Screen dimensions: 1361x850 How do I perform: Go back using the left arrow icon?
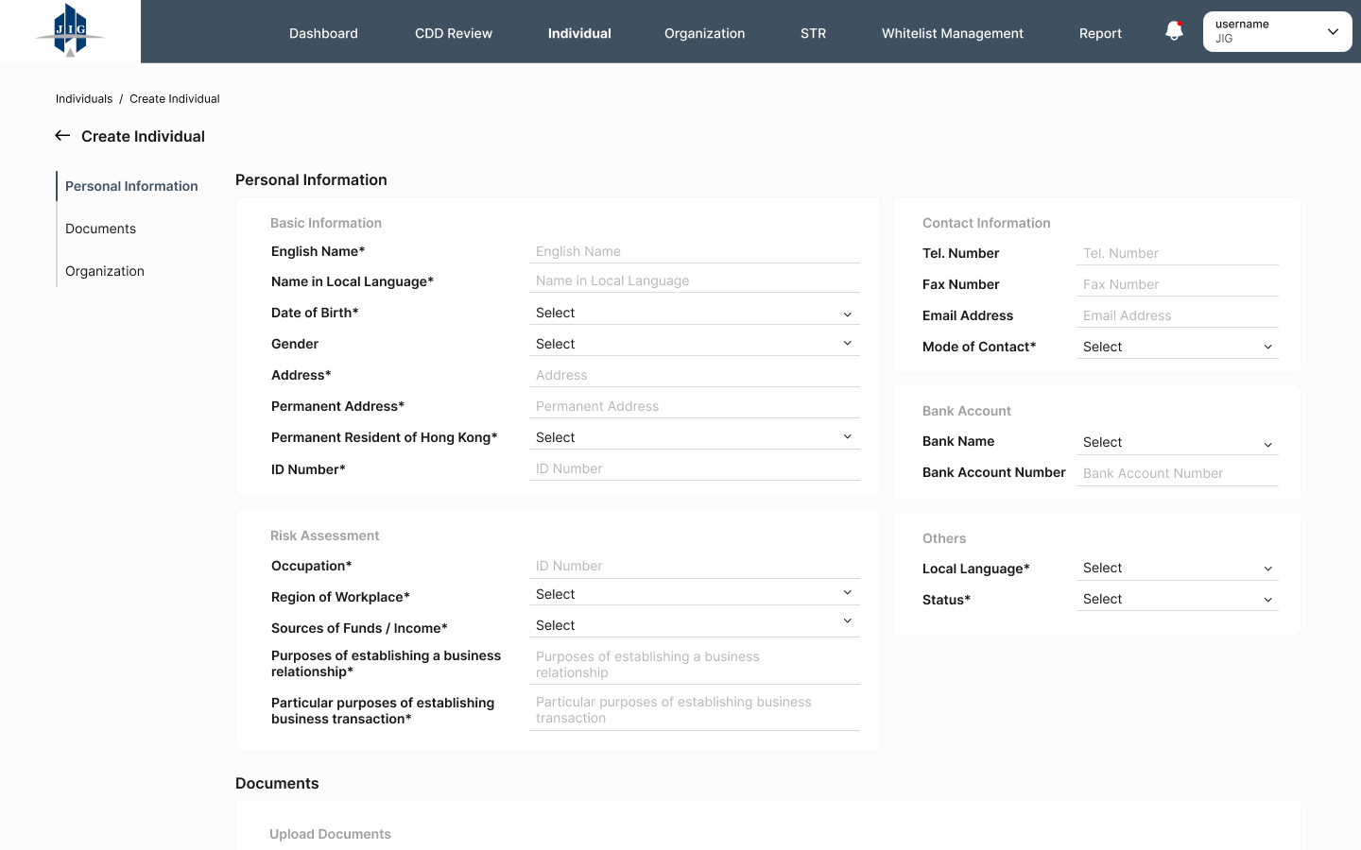point(62,136)
